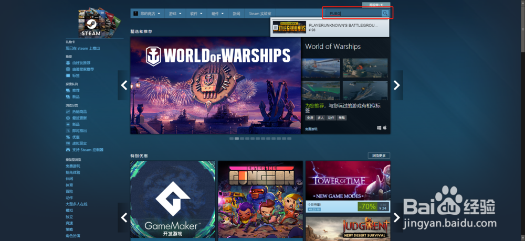
Task: Open 现已在 steam 上推出 link
Action: tap(83, 49)
